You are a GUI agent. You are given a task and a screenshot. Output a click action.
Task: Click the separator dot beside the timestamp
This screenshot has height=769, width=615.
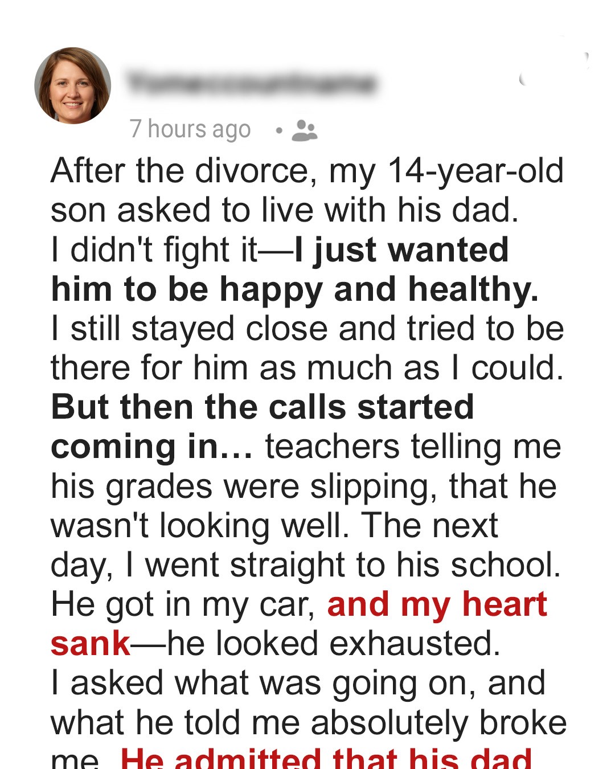click(x=278, y=130)
